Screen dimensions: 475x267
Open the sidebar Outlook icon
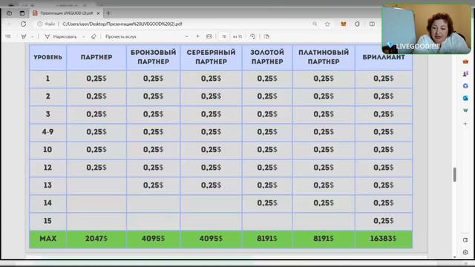point(465,98)
